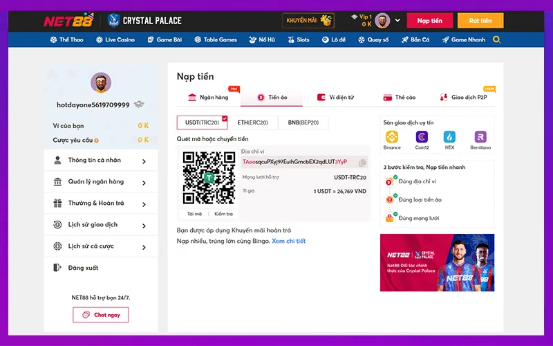553x346 pixels.
Task: Expand the Lịch sử cá cược chevron
Action: click(x=144, y=248)
